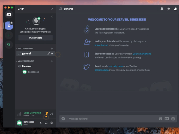Open User Settings gear
The image size is (179, 134).
coord(52,123)
